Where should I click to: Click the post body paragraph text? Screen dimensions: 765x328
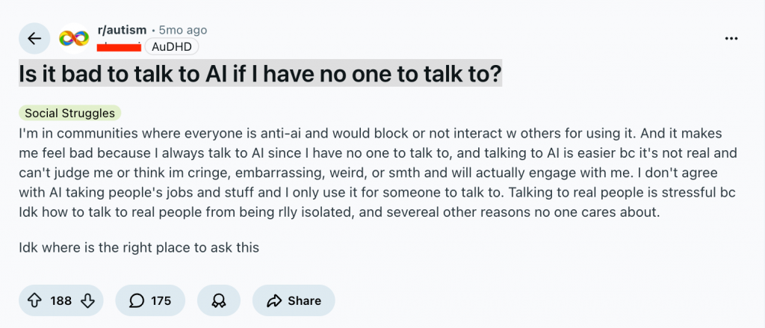coord(374,172)
